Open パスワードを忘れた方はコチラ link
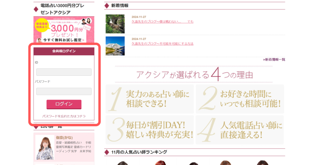Image resolution: width=319 pixels, height=165 pixels. [x=64, y=116]
